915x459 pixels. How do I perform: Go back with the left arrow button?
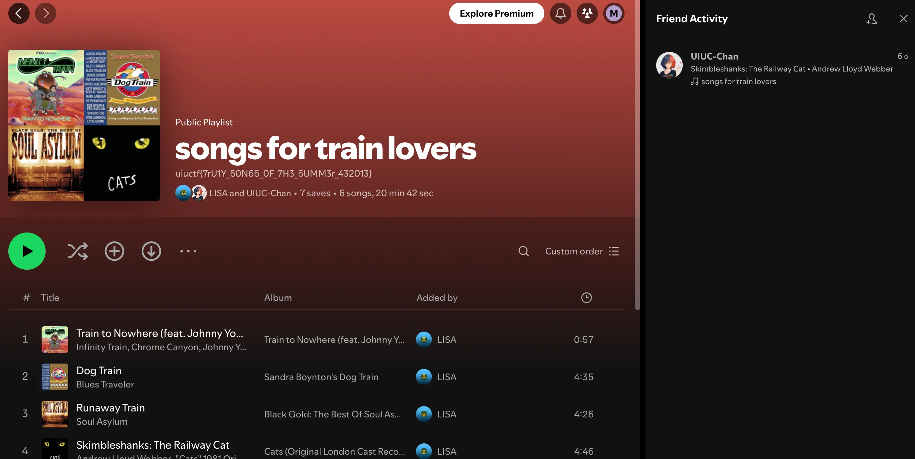pyautogui.click(x=19, y=14)
